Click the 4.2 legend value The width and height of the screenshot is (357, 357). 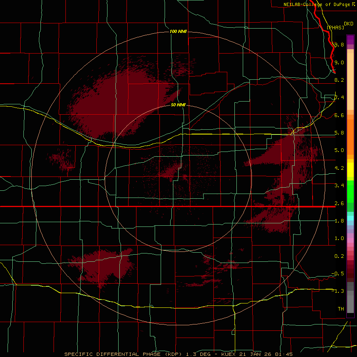(339, 168)
